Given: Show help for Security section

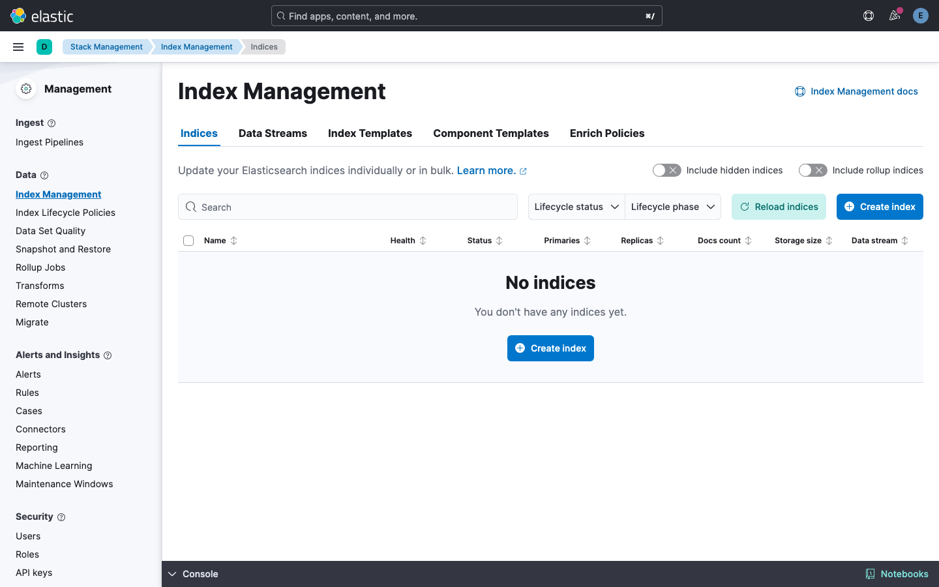Looking at the screenshot, I should point(61,517).
